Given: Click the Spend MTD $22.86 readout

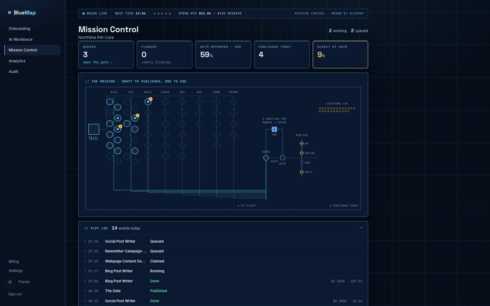Looking at the screenshot, I should tap(210, 13).
